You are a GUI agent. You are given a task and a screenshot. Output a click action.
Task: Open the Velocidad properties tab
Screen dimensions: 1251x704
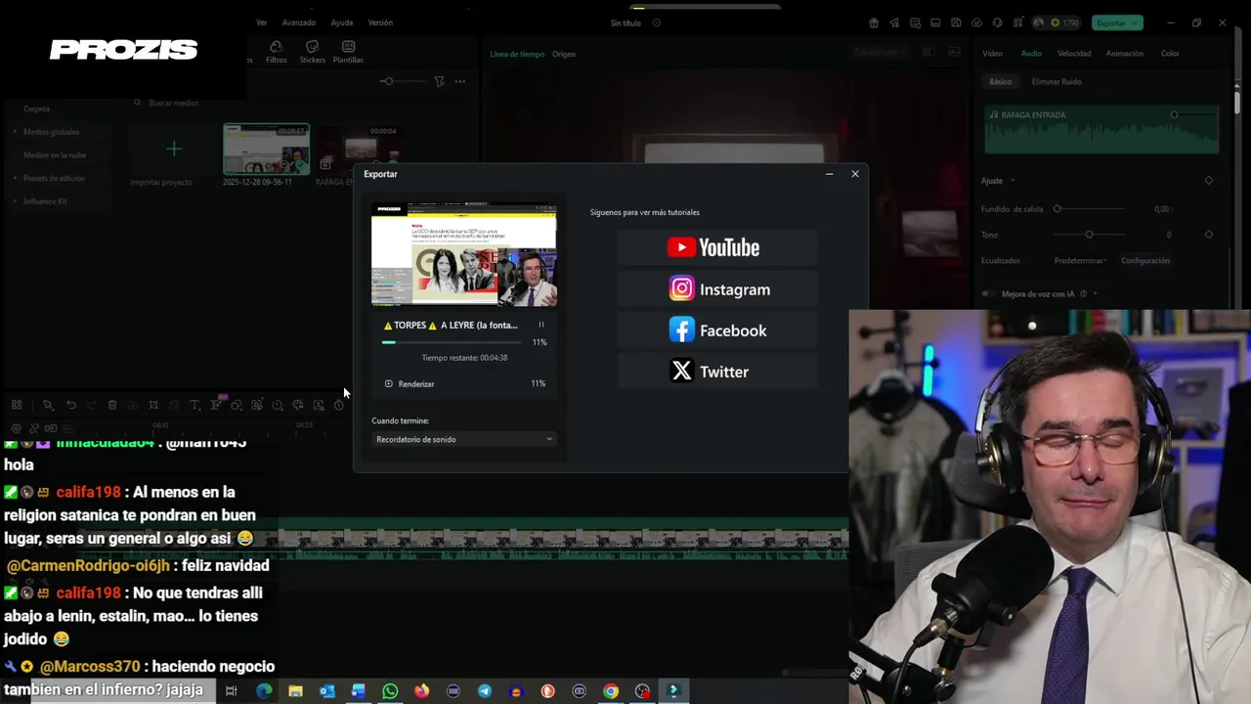1074,54
